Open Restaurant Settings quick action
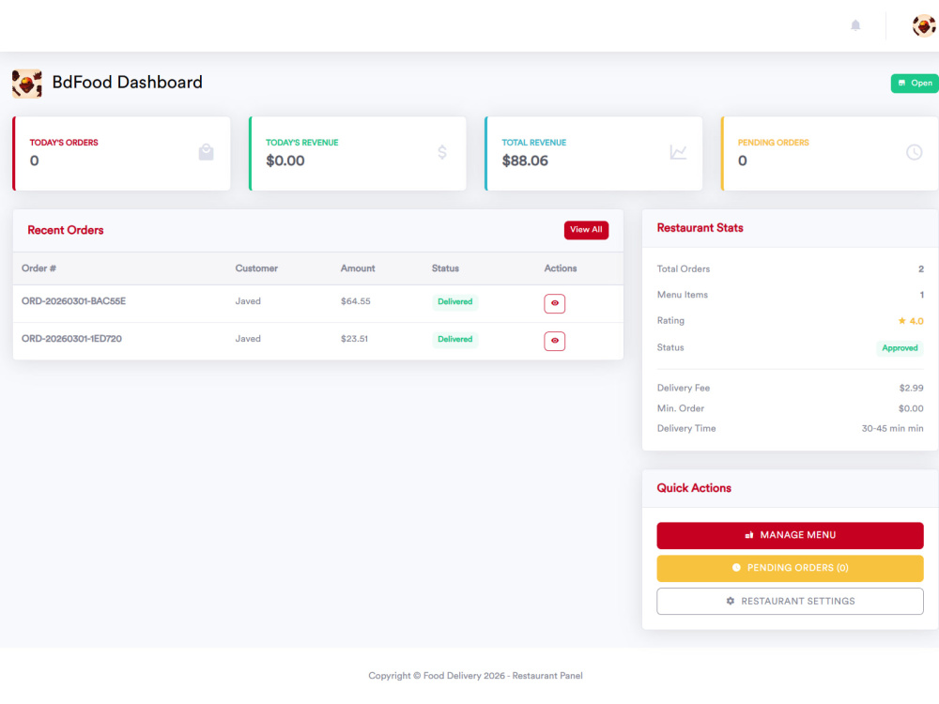Image resolution: width=939 pixels, height=704 pixels. (x=790, y=601)
